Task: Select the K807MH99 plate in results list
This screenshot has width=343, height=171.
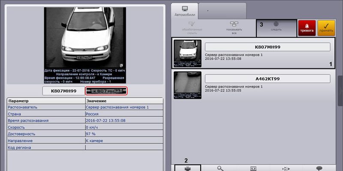Action: pyautogui.click(x=268, y=47)
